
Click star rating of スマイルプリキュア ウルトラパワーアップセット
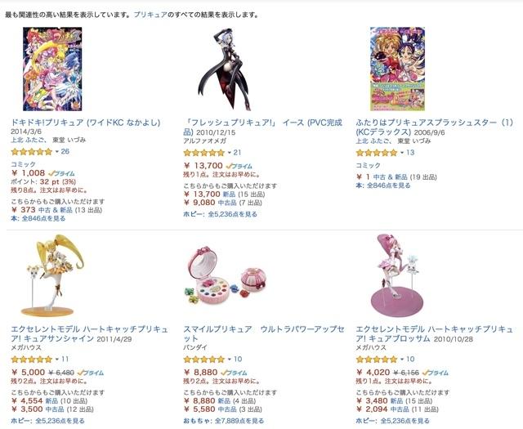pyautogui.click(x=203, y=358)
